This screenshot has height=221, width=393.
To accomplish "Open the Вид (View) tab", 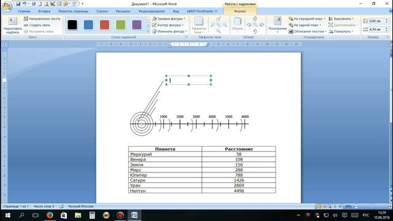I will tap(176, 11).
